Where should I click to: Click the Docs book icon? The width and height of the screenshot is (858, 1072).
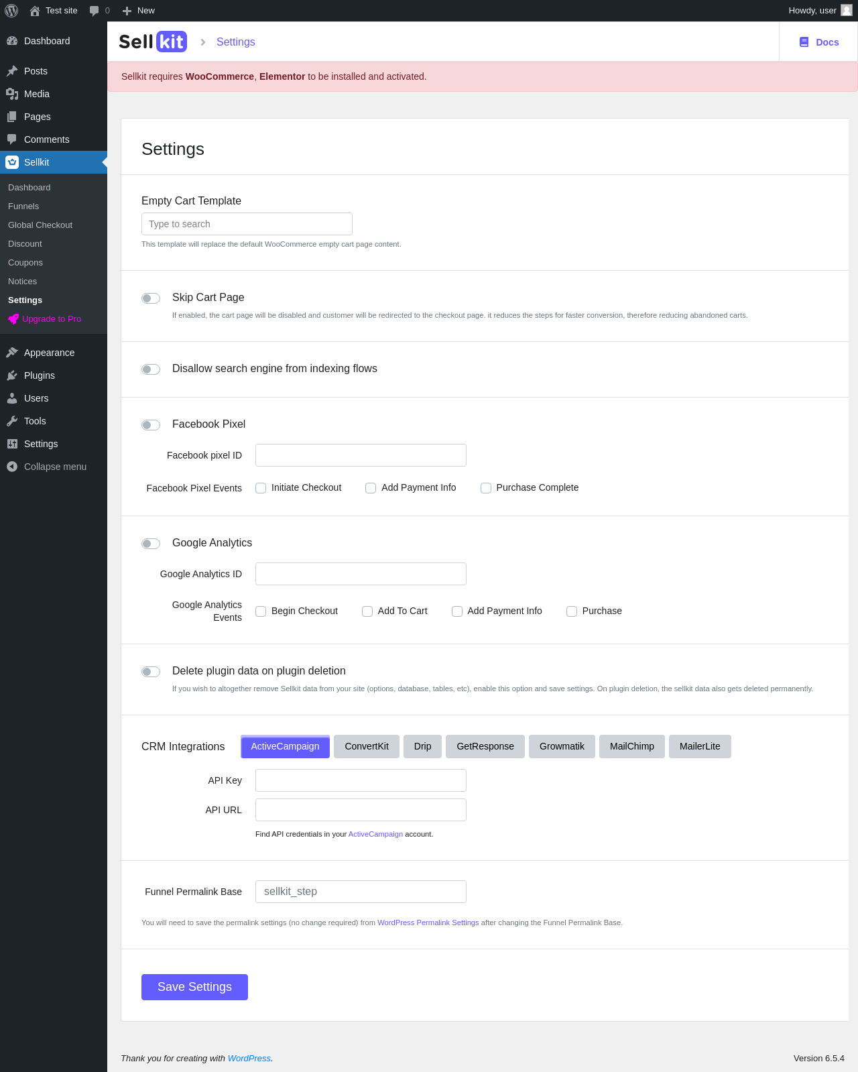(x=804, y=42)
